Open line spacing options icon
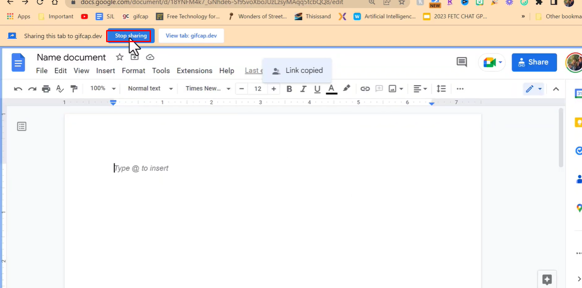The width and height of the screenshot is (582, 288). click(x=441, y=88)
